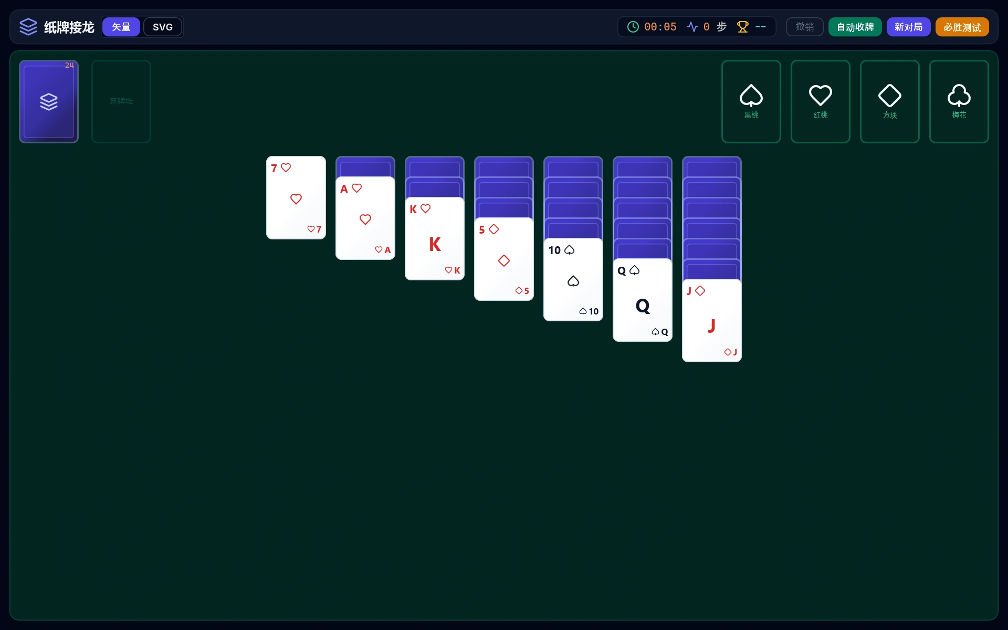The height and width of the screenshot is (630, 1008).
Task: Click the 0 步 move counter
Action: click(715, 27)
